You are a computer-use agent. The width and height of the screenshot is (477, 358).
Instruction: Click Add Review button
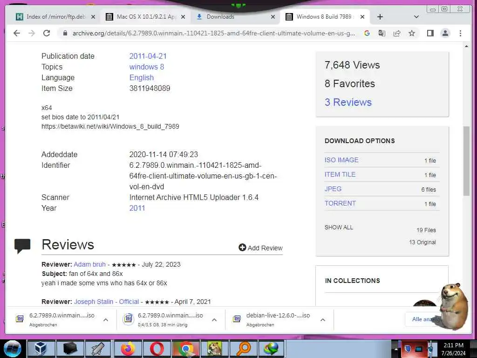point(261,248)
